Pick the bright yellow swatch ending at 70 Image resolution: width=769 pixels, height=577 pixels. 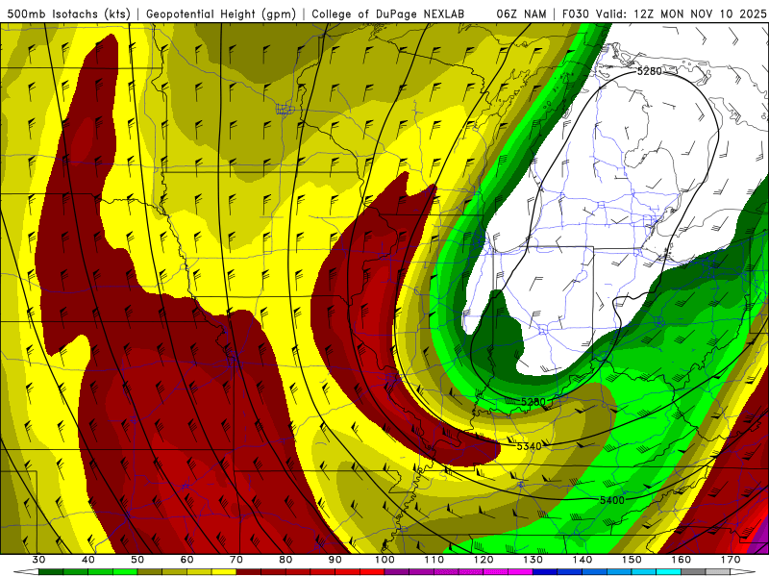click(x=224, y=572)
